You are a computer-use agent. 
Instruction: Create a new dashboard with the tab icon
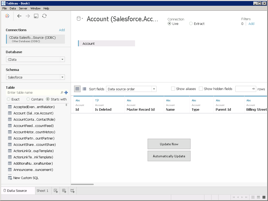tap(64, 191)
